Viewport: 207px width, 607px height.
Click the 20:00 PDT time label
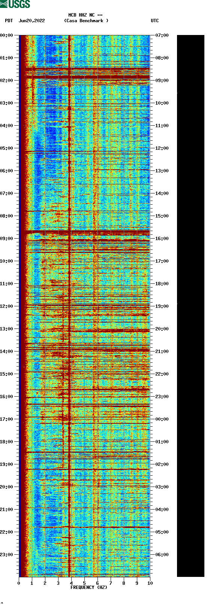tap(6, 487)
